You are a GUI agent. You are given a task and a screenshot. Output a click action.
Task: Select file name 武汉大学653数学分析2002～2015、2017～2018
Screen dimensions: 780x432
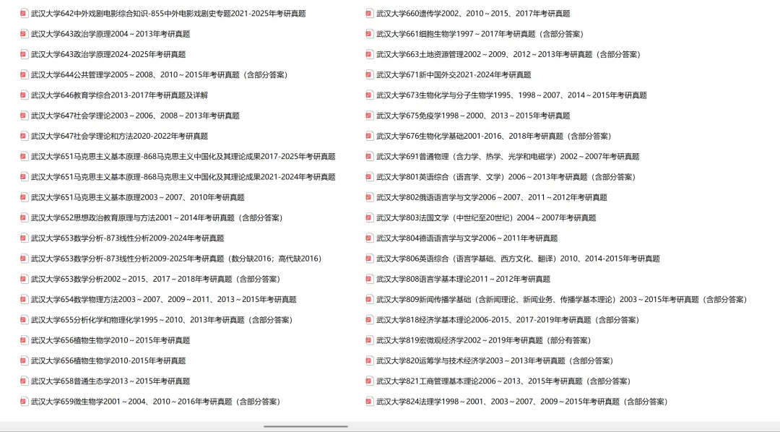click(156, 279)
